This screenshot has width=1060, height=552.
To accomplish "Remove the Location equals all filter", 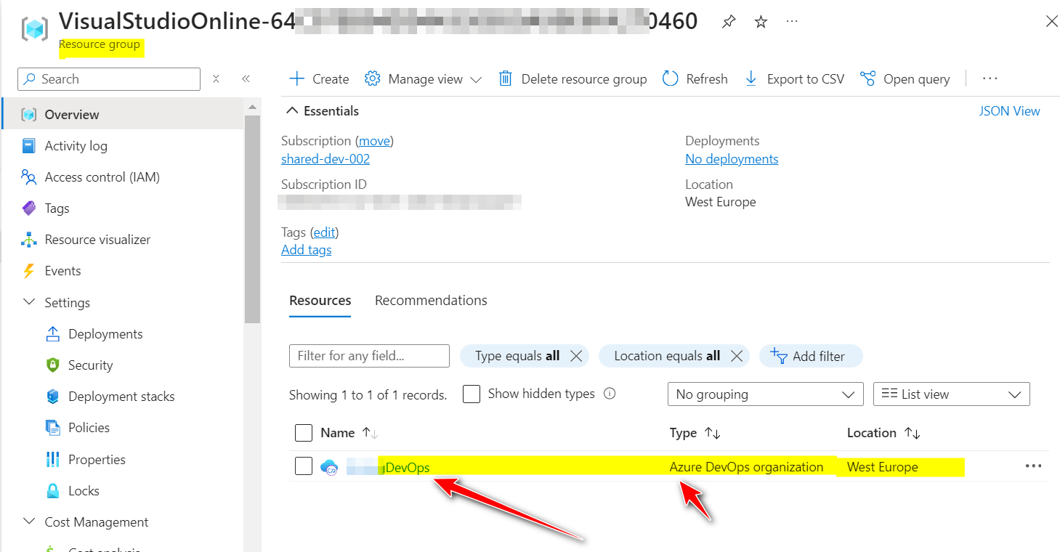I will tap(736, 356).
